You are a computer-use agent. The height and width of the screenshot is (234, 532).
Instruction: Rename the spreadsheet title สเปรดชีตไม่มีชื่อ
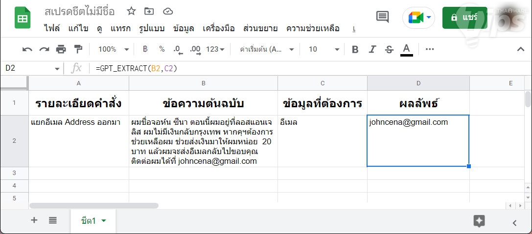[80, 12]
